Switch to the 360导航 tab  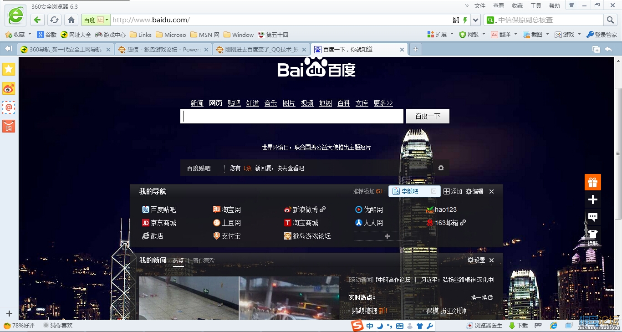click(66, 50)
